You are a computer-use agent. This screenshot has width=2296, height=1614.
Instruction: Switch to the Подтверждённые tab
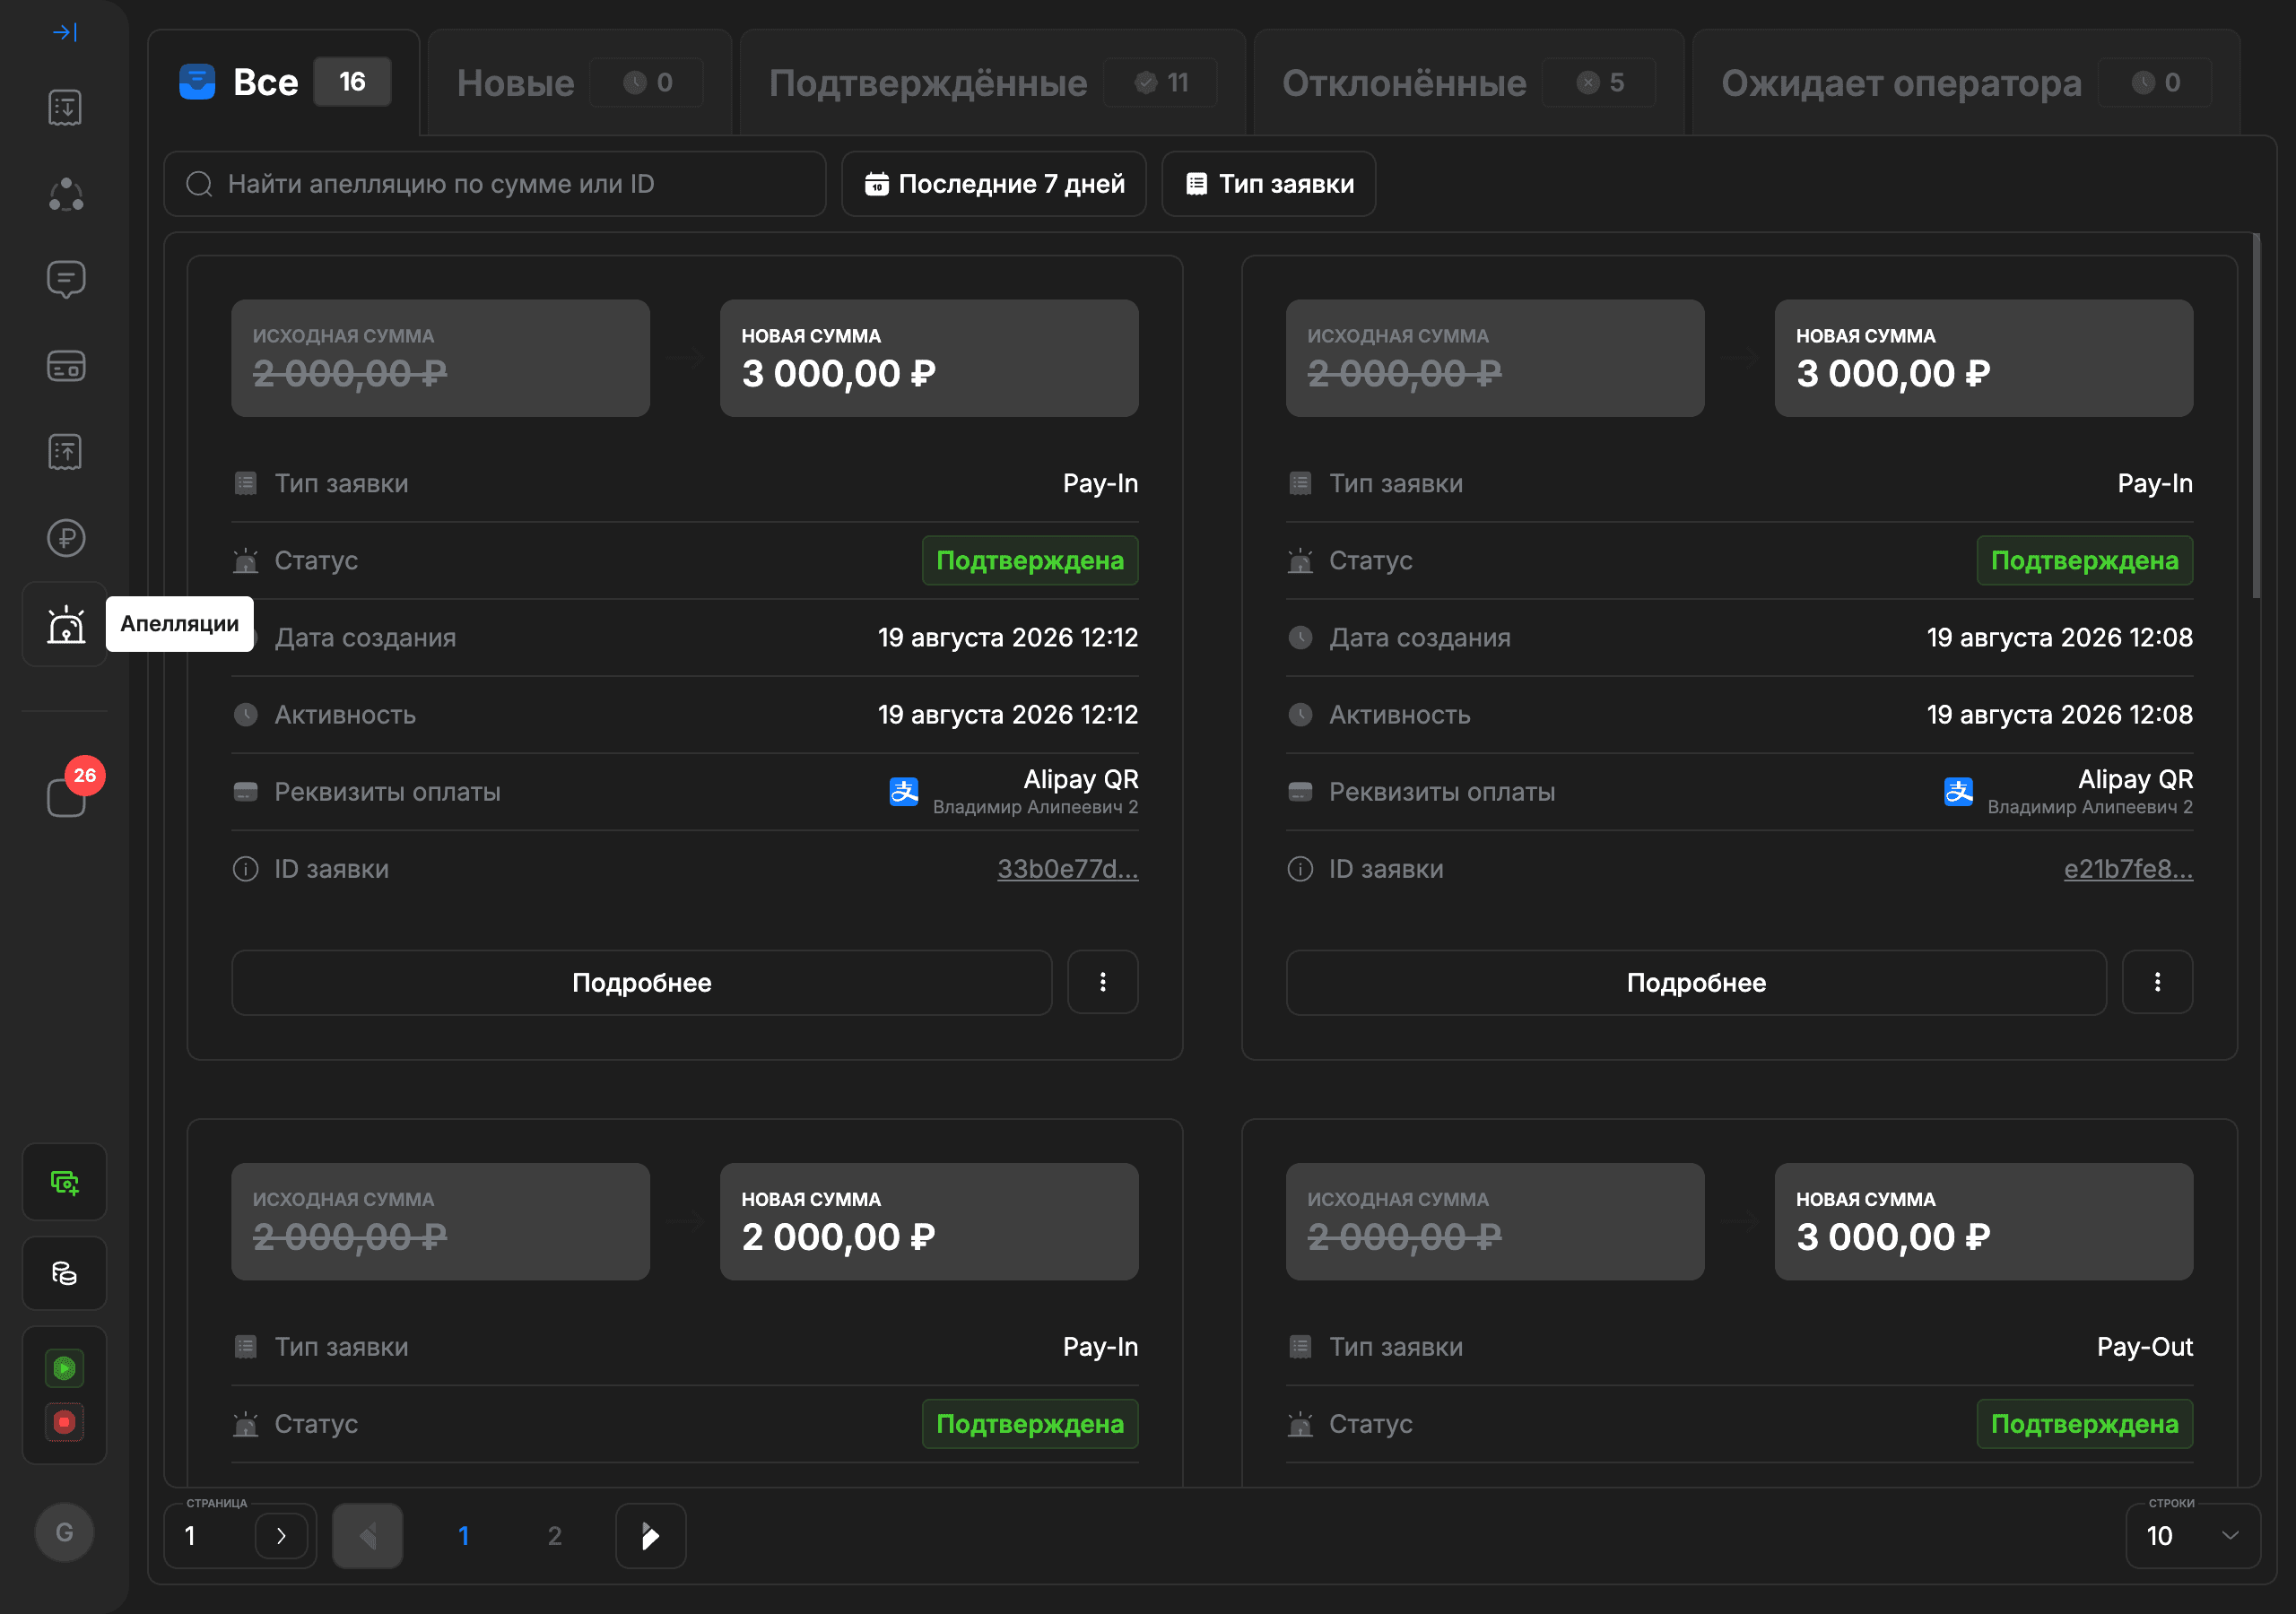(x=992, y=82)
